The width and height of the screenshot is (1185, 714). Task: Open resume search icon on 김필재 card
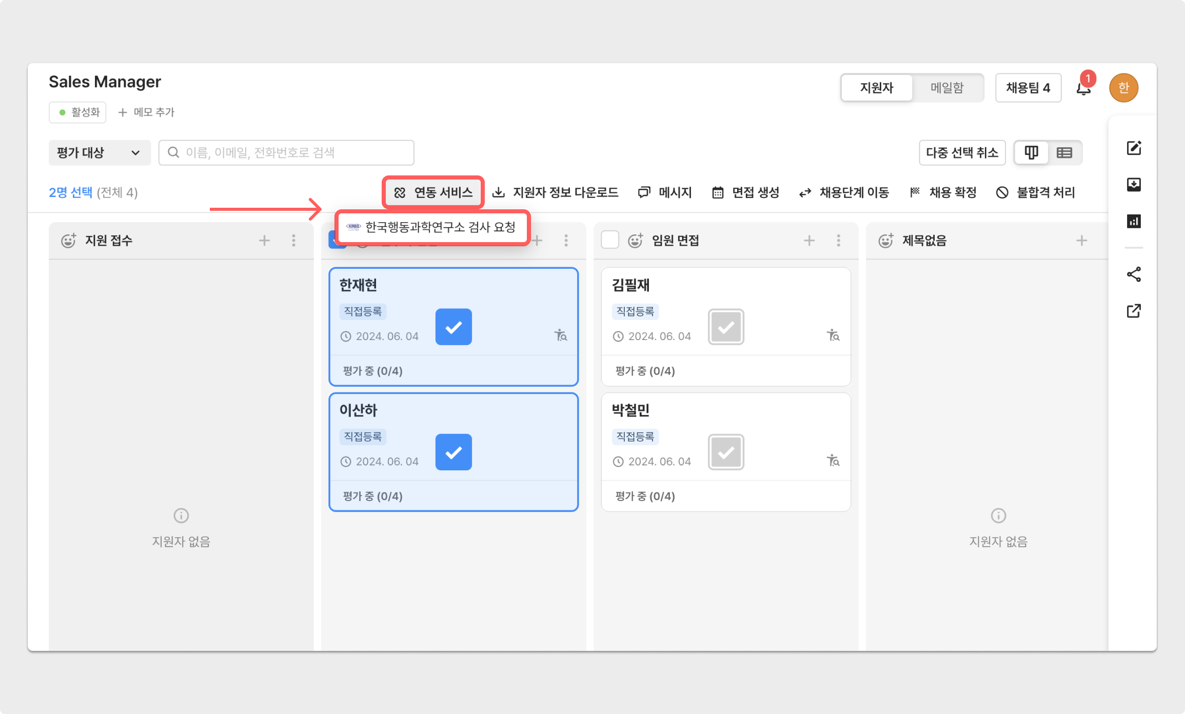[833, 335]
